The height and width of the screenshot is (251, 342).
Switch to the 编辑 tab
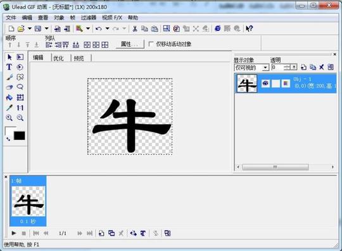click(x=38, y=58)
